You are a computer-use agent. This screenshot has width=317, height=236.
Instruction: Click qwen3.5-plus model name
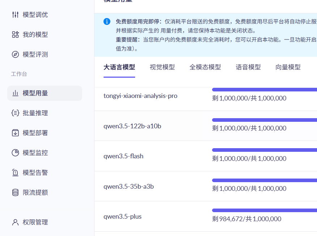123,216
